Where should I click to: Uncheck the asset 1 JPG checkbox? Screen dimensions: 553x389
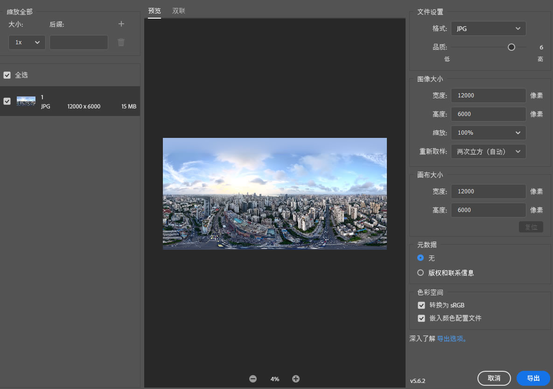[x=7, y=102]
